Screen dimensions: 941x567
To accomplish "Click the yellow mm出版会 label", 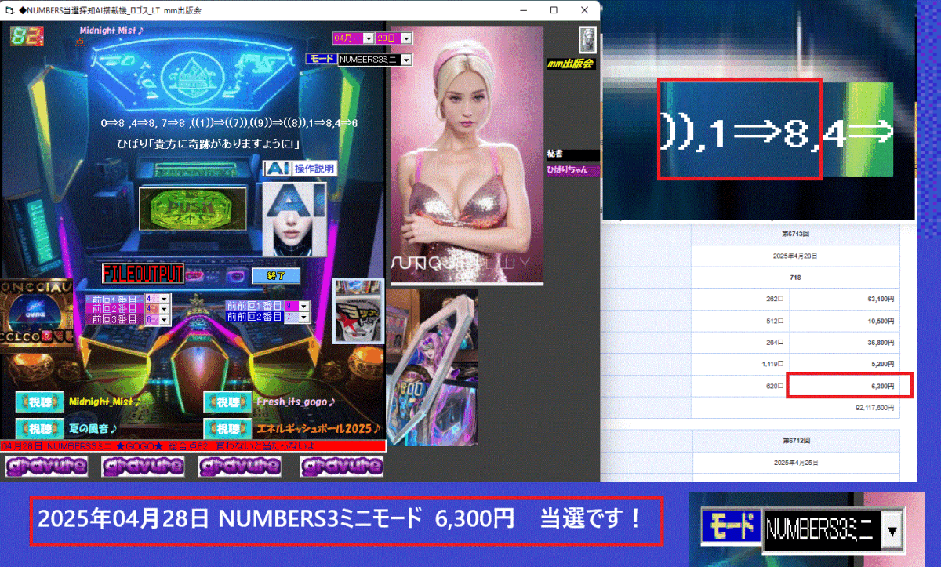I will pos(571,64).
